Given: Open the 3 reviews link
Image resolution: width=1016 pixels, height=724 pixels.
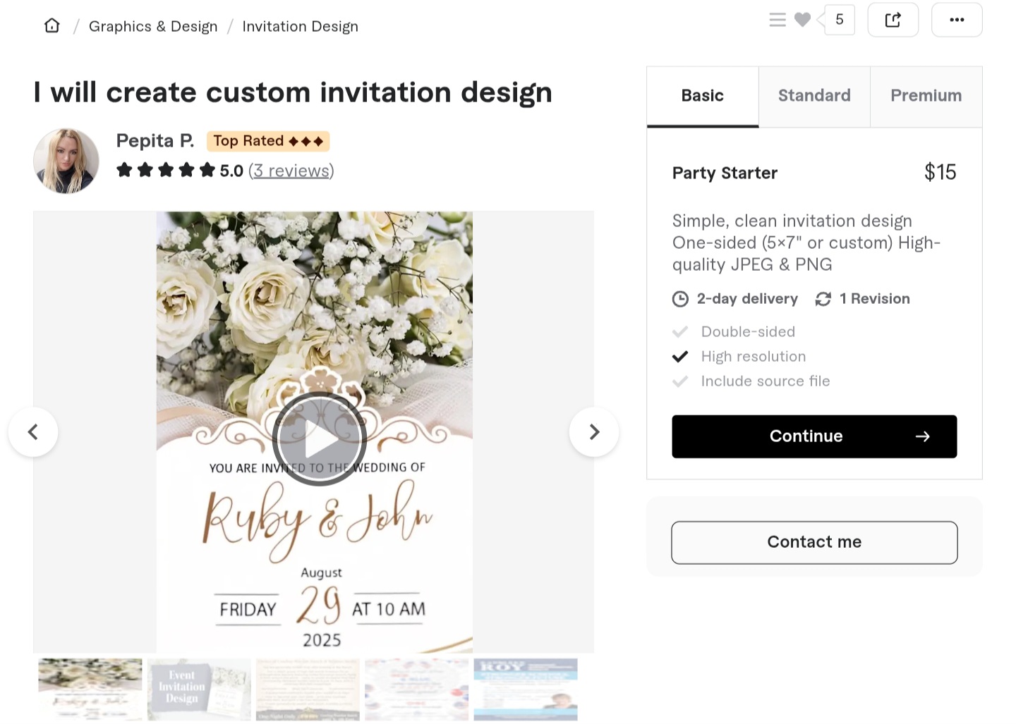Looking at the screenshot, I should pyautogui.click(x=291, y=171).
